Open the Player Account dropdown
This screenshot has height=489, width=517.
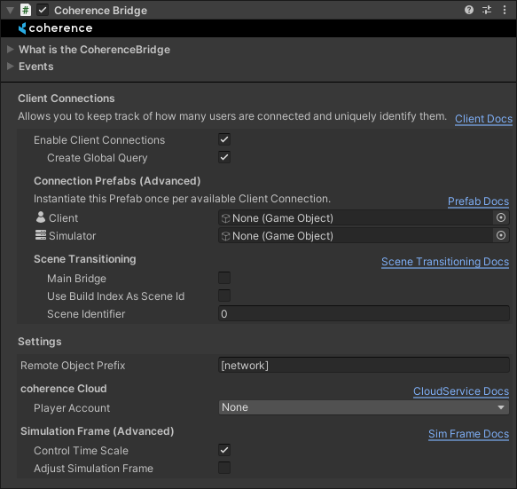click(x=364, y=407)
